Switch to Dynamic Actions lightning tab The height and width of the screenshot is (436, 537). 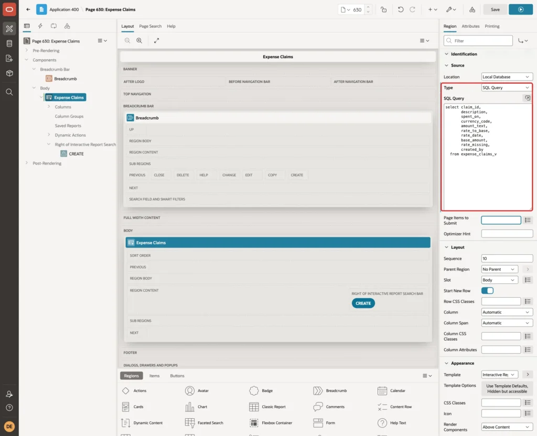coord(40,26)
